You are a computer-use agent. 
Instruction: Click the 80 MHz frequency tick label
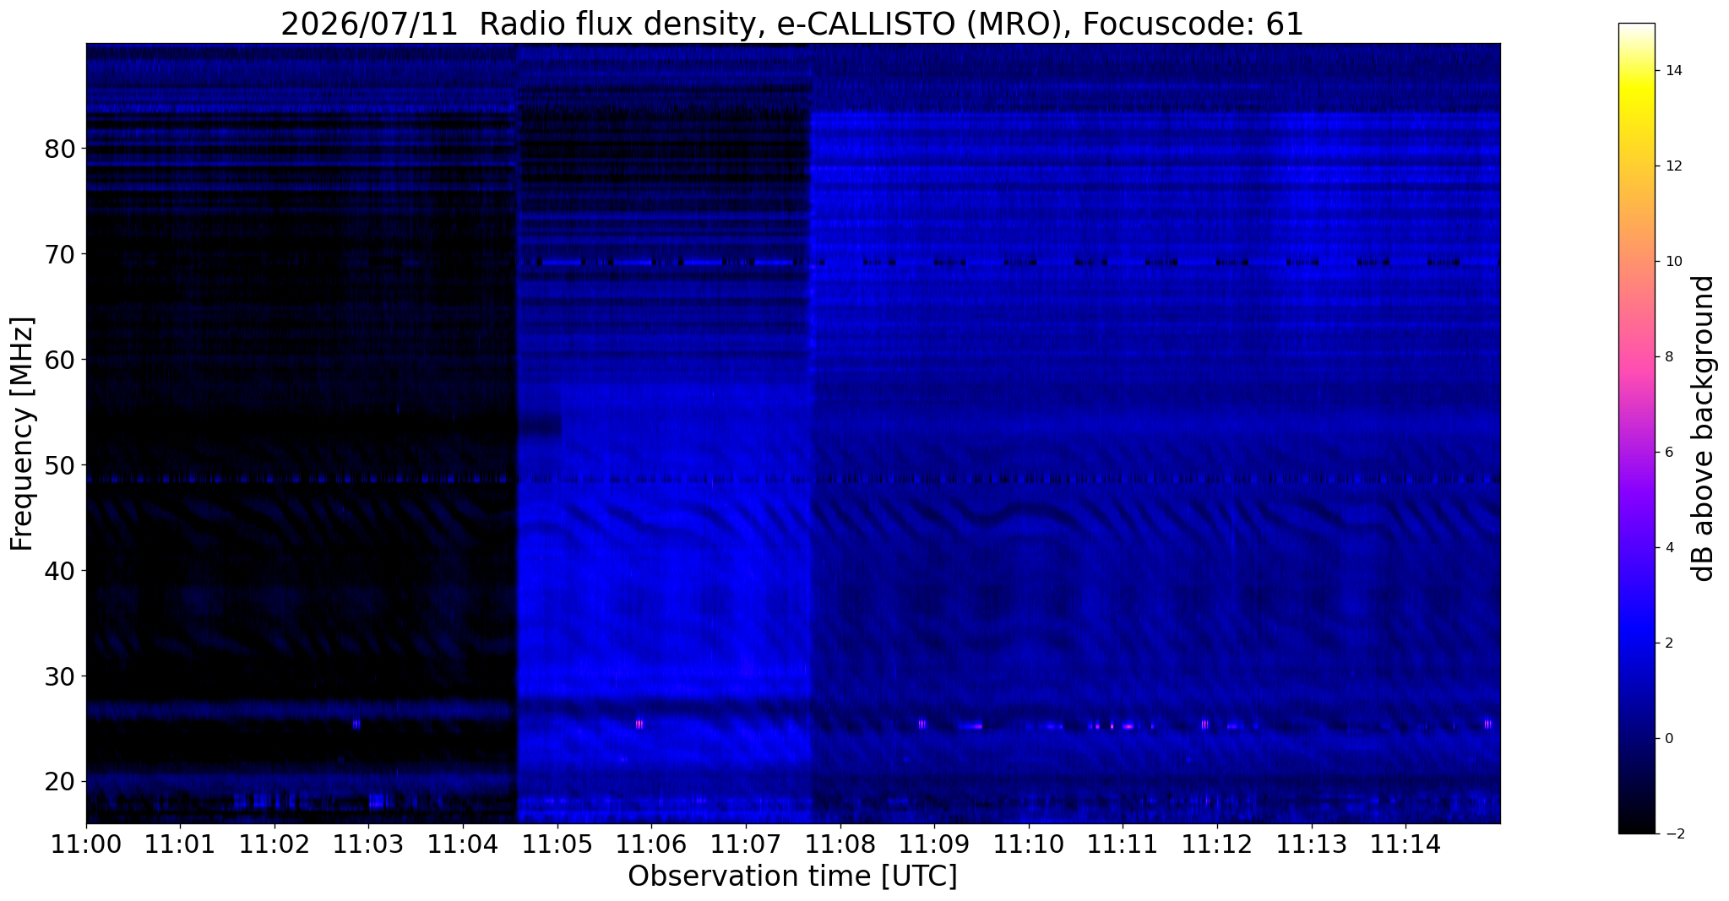tap(60, 149)
